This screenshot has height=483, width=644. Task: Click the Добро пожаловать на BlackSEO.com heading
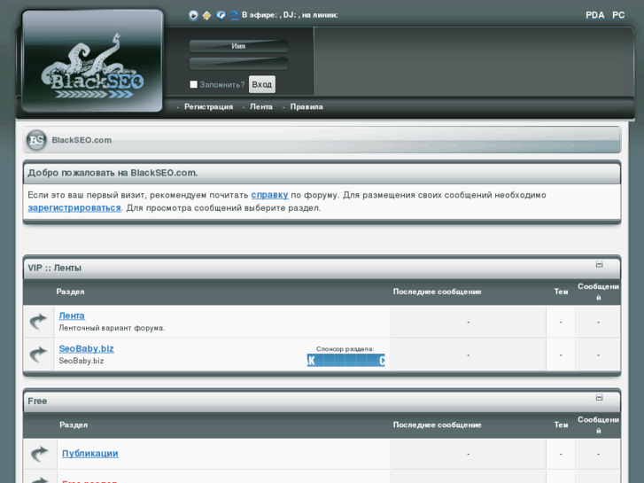point(113,173)
